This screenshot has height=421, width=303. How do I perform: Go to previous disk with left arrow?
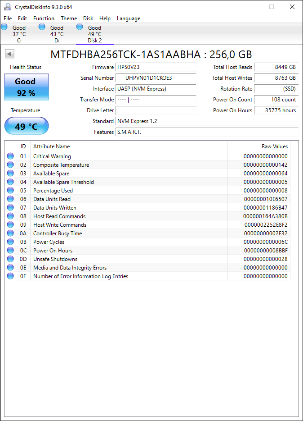click(x=9, y=54)
